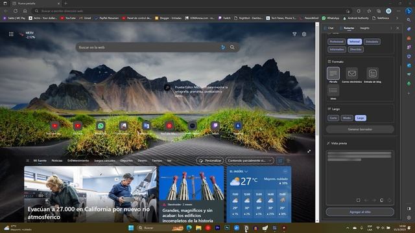Open Premiere Pro from taskbar
Image resolution: width=415 pixels, height=233 pixels.
pyautogui.click(x=218, y=228)
